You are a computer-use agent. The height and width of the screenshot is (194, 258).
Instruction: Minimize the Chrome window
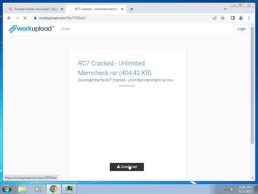pyautogui.click(x=234, y=5)
